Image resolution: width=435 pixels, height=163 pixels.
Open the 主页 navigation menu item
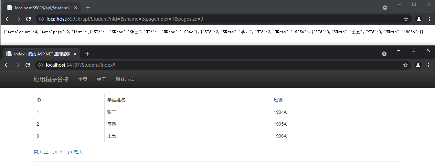[83, 79]
